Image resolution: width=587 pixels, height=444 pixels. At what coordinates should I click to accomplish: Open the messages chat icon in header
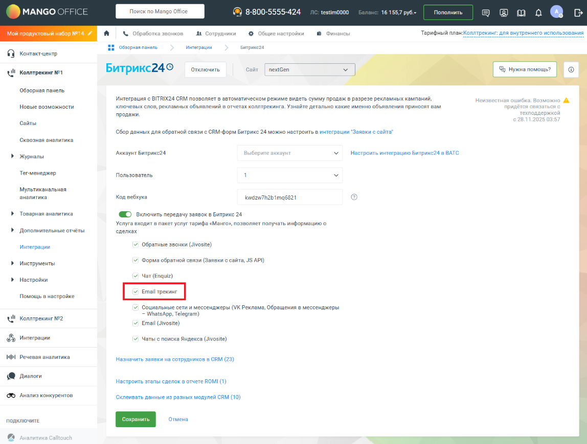coord(486,13)
